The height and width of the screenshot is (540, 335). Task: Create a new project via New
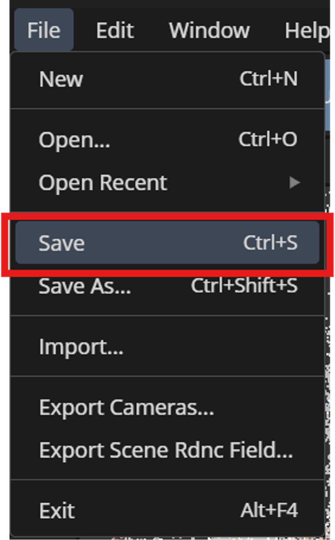[x=60, y=79]
